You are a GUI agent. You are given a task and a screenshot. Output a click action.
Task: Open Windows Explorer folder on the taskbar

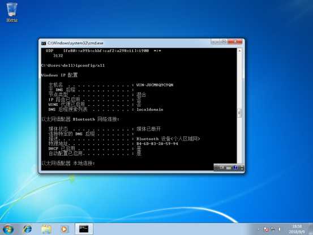pos(46,229)
